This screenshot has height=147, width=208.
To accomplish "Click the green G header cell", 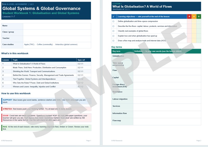I will pos(199,16).
